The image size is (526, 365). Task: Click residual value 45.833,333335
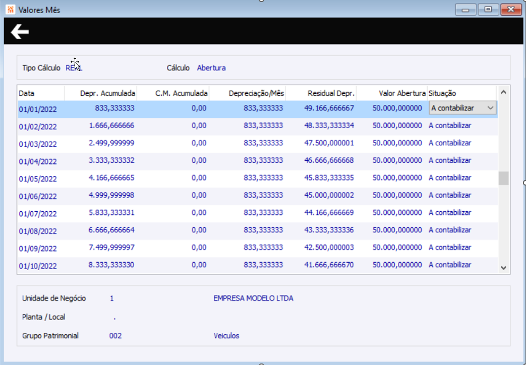coord(329,178)
